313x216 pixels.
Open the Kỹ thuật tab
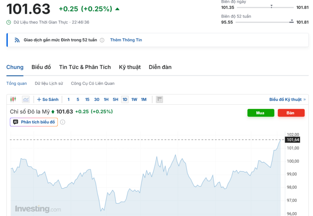(x=130, y=67)
